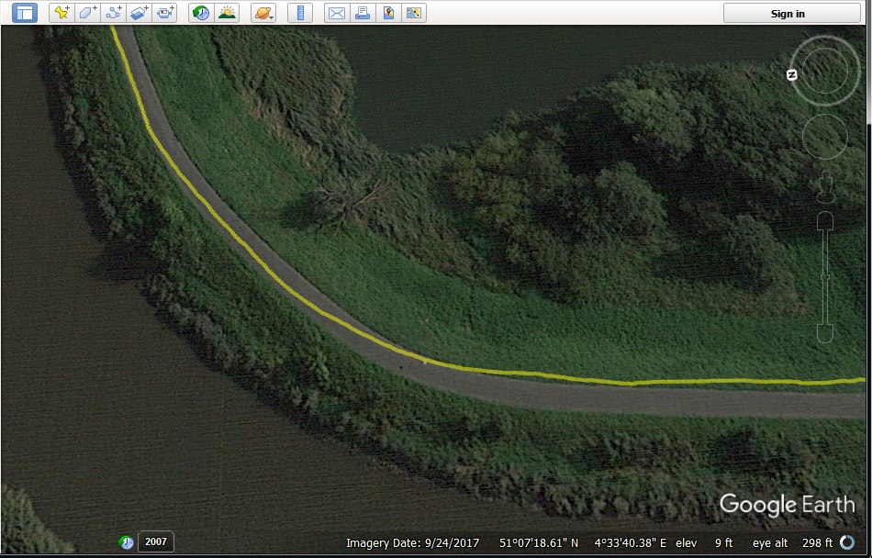Click the elev 9 ft readout
The width and height of the screenshot is (872, 558).
pyautogui.click(x=704, y=543)
